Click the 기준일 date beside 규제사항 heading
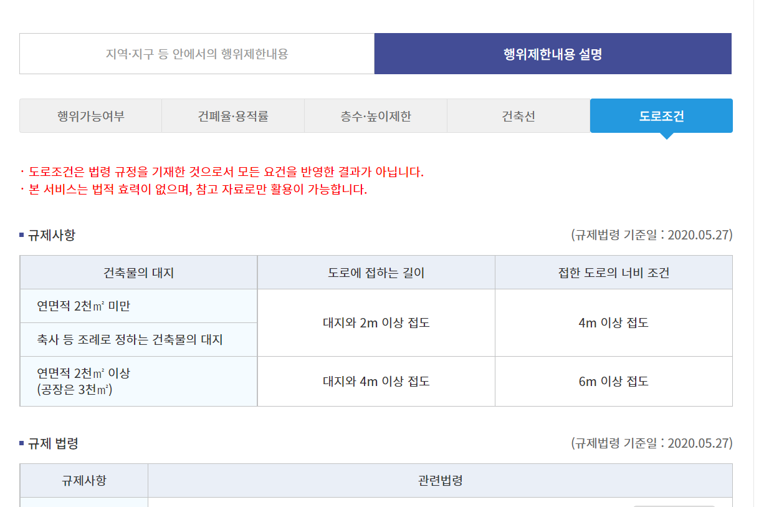769x507 pixels. coord(652,235)
